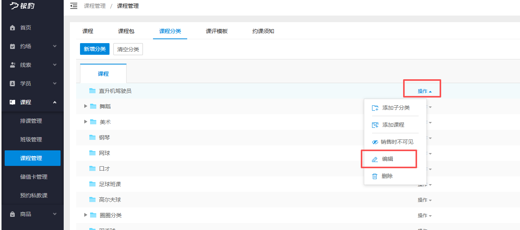Click the trash icon beside 删除
Screen dimensions: 520x230
(x=375, y=176)
